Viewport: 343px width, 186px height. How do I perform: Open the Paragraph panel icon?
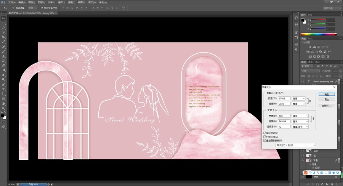(296, 50)
